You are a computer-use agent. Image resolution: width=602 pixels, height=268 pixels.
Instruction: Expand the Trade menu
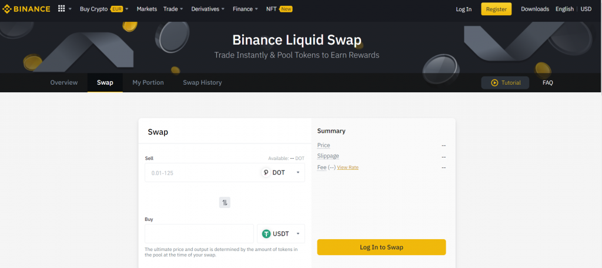[173, 9]
